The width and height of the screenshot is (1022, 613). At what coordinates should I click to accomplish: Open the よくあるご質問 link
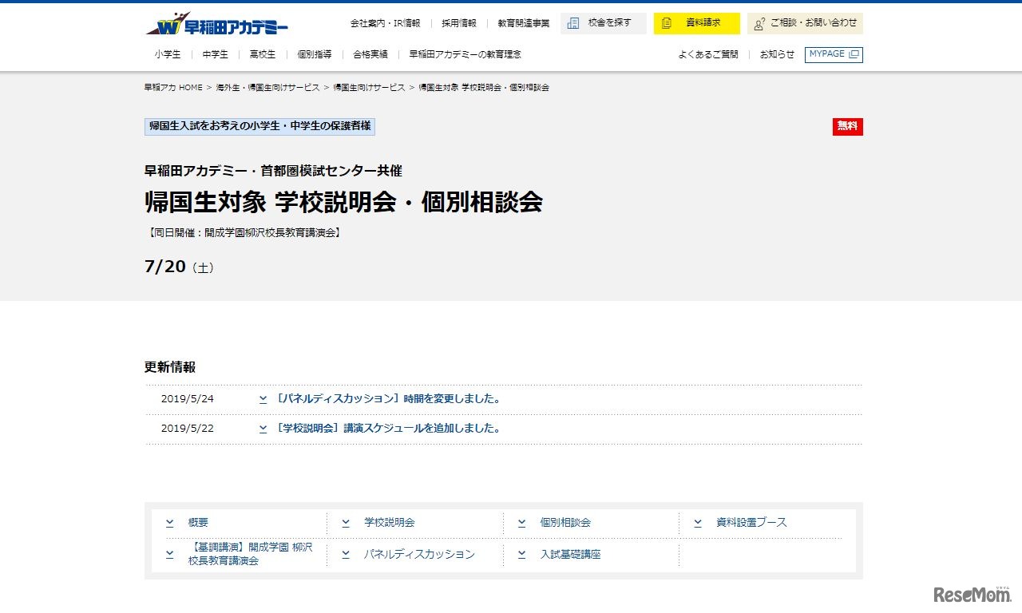coord(708,54)
